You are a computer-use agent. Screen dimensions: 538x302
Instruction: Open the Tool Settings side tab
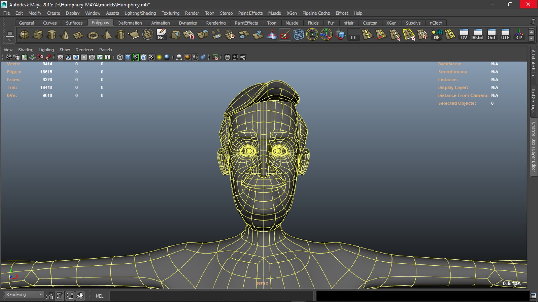533,100
